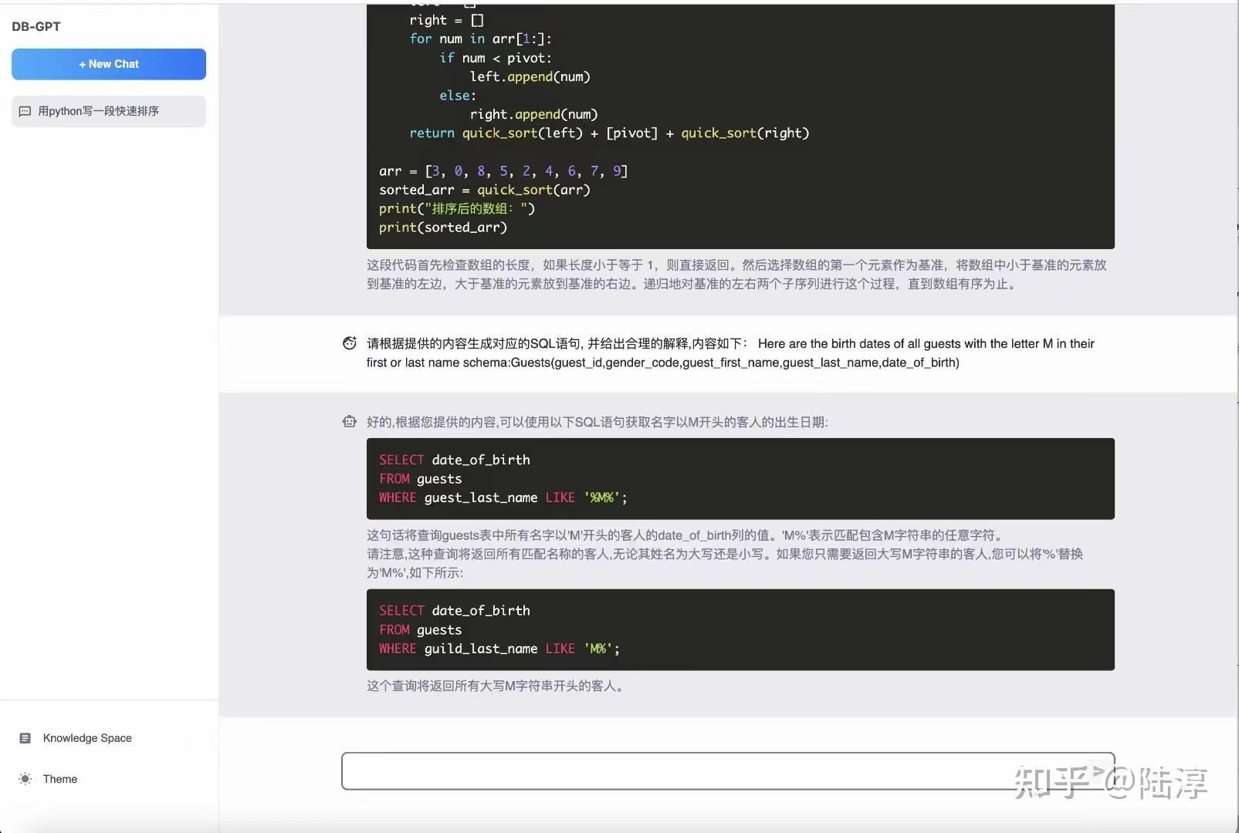The width and height of the screenshot is (1239, 833).
Task: Click the user face avatar beside the SQL request
Action: pyautogui.click(x=350, y=343)
